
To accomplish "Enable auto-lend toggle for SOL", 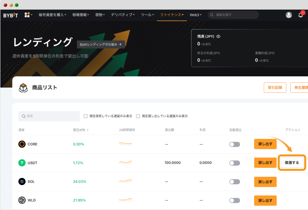I will click(235, 181).
